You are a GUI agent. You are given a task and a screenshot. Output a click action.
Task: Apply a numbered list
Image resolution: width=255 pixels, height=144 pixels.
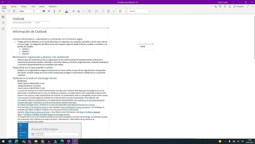[x=96, y=11]
